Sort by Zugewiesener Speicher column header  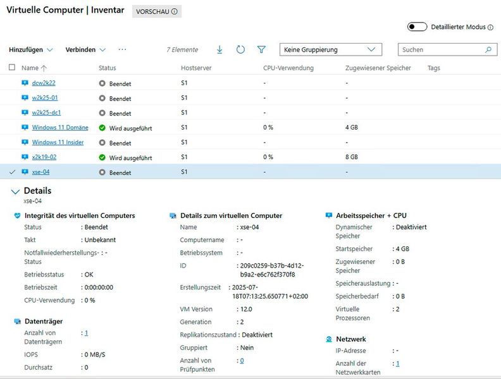click(x=378, y=68)
